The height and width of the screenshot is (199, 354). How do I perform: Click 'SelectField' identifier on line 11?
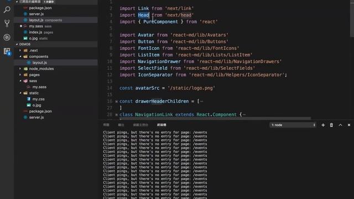(153, 68)
